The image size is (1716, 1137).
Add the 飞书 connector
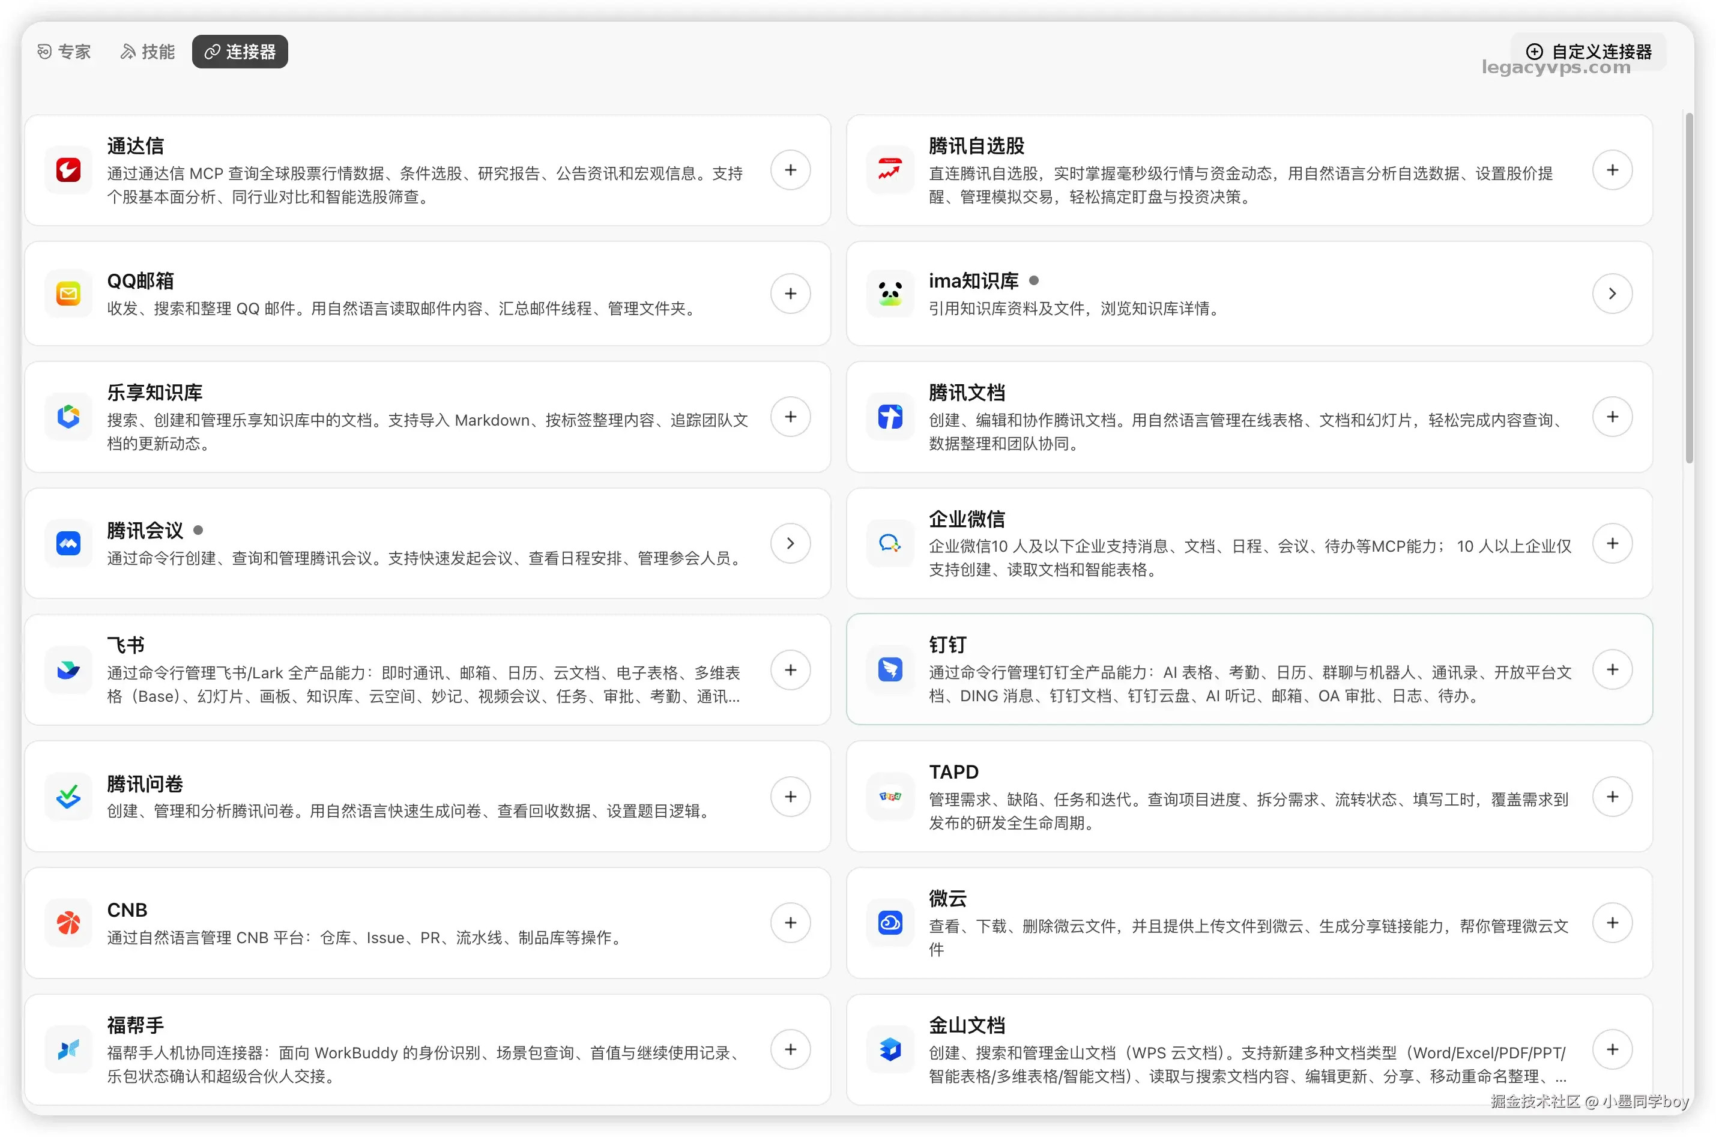pos(791,670)
